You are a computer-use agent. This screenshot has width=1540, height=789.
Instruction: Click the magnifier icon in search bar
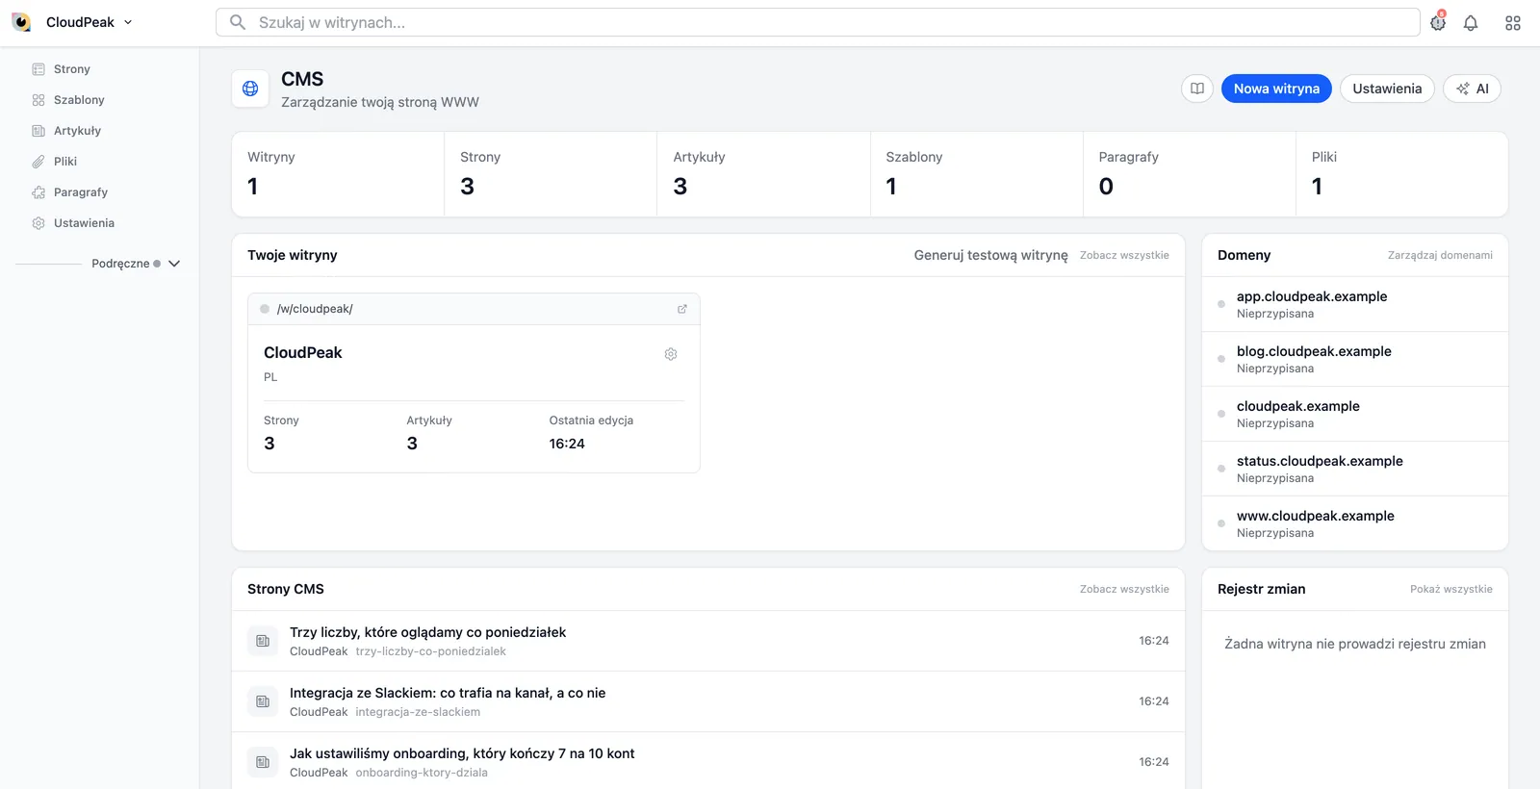click(x=238, y=22)
